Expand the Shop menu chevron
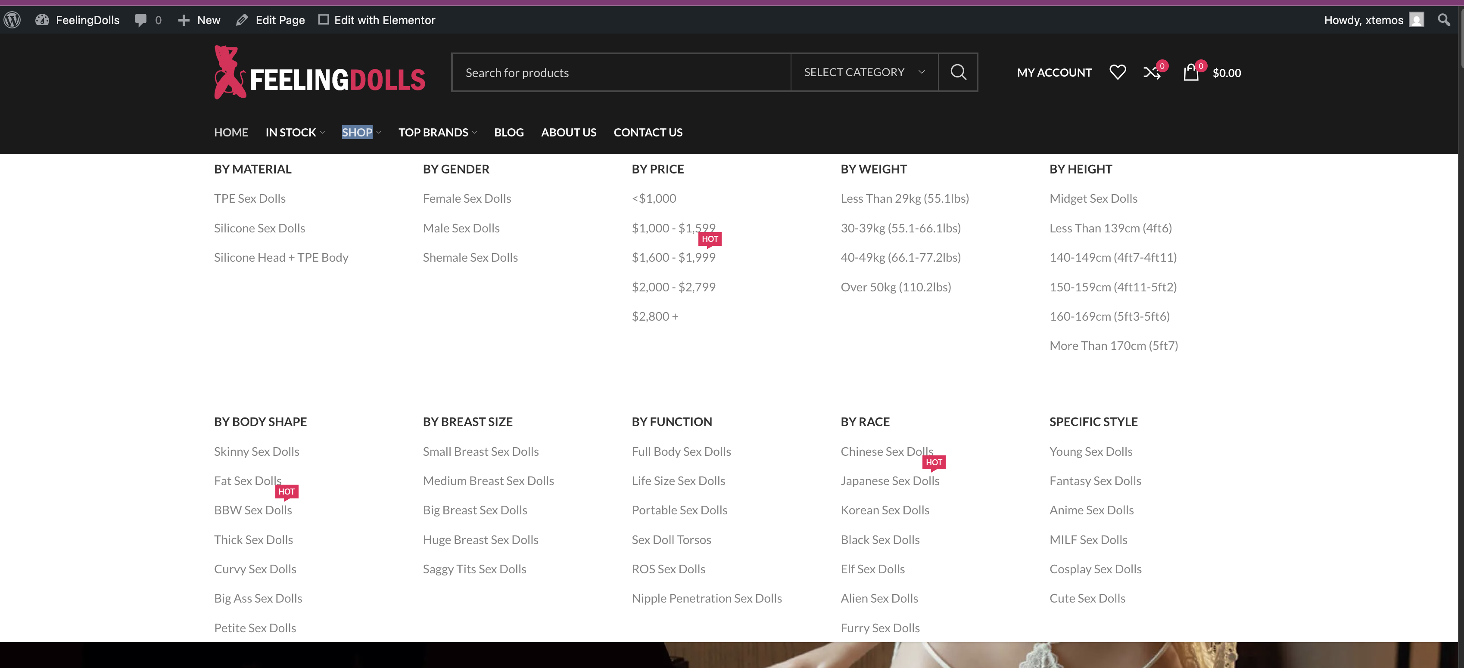1464x668 pixels. (379, 133)
